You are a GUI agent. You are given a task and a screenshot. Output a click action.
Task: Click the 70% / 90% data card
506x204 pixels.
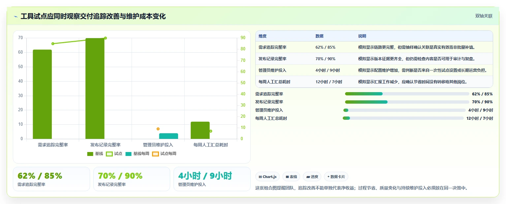132,179
